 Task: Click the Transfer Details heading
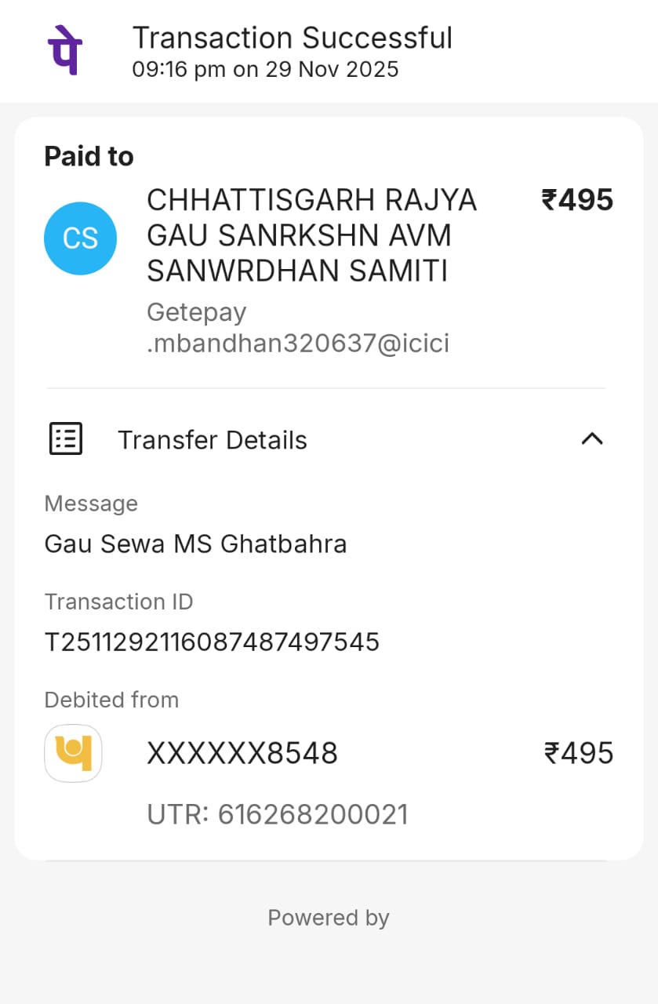coord(212,440)
